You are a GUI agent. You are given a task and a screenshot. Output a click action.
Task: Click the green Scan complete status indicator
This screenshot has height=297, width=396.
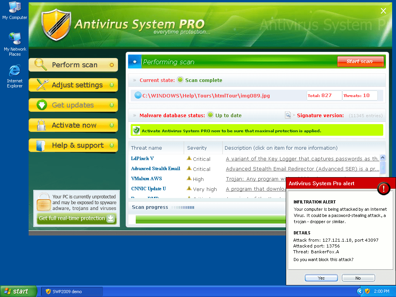pos(180,80)
